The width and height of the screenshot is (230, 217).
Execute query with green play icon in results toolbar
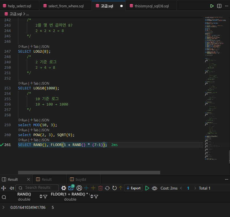[147, 188]
